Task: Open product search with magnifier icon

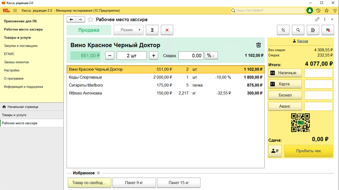Action: (298, 30)
